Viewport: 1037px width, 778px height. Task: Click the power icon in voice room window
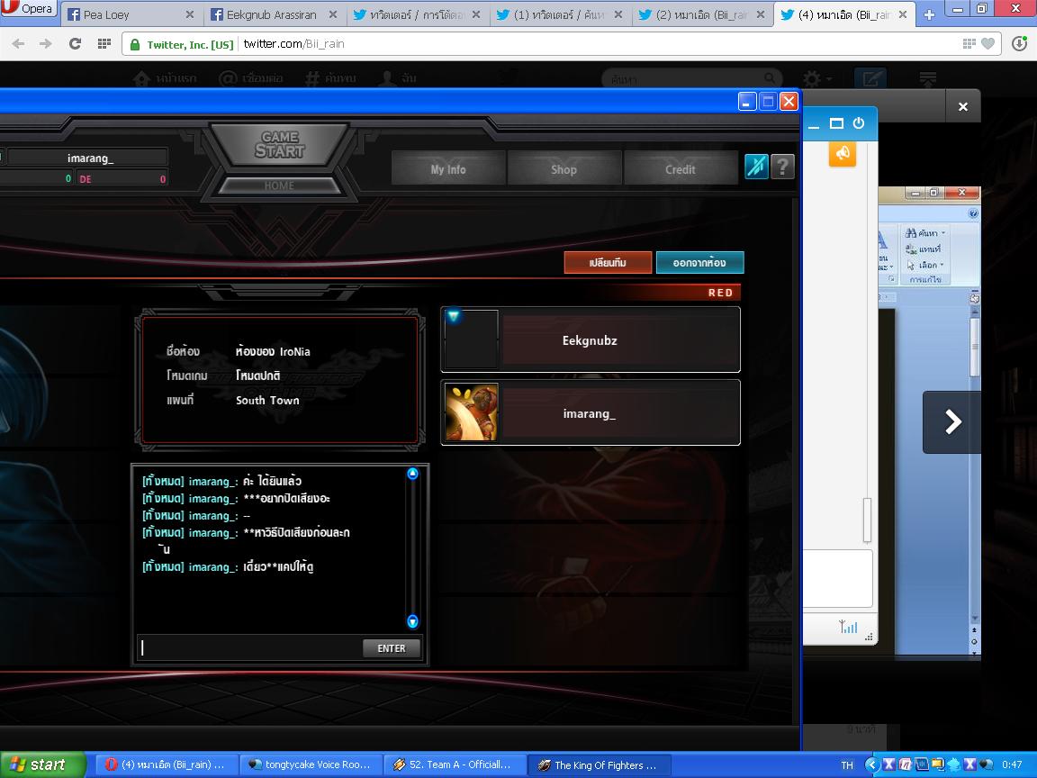click(859, 123)
